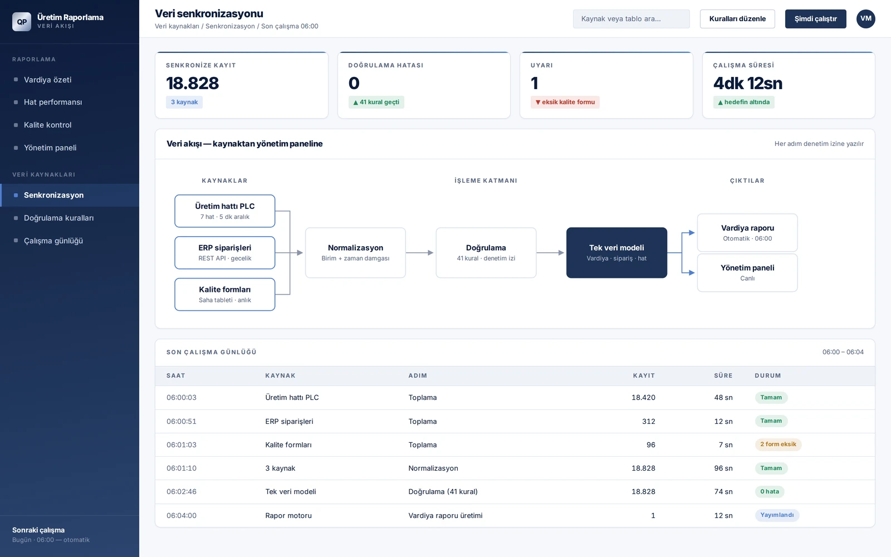891x557 pixels.
Task: Select the 06:04:00 Rapor motoru log entry
Action: coord(515,516)
